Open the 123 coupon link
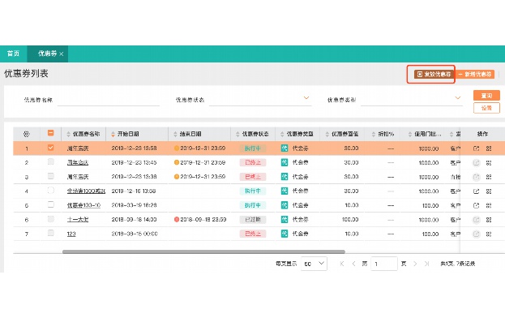This screenshot has width=505, height=318. click(x=71, y=234)
